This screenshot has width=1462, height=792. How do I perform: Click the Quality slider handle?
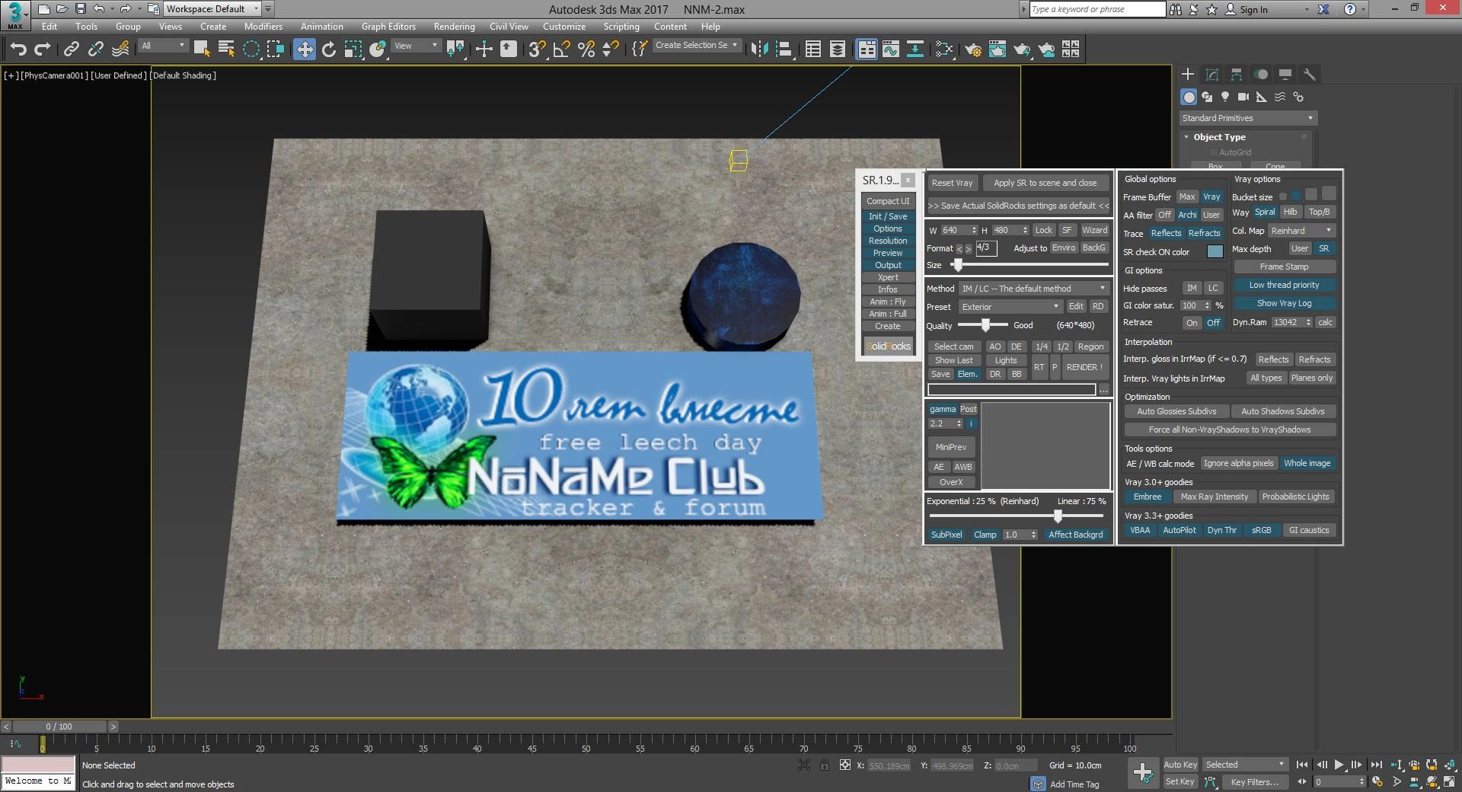pos(985,325)
